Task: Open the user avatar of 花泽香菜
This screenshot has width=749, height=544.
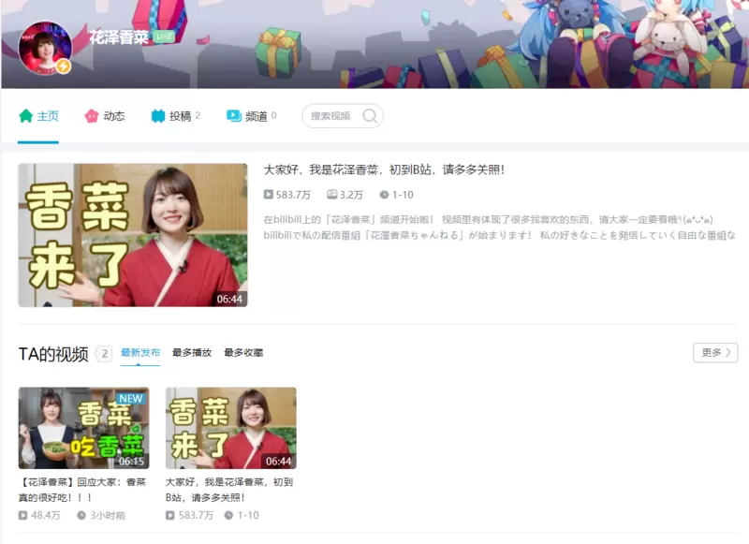Action: [x=45, y=48]
